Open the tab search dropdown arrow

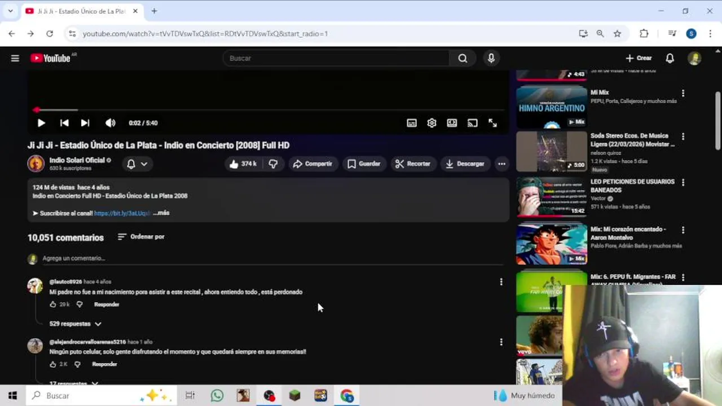[10, 11]
